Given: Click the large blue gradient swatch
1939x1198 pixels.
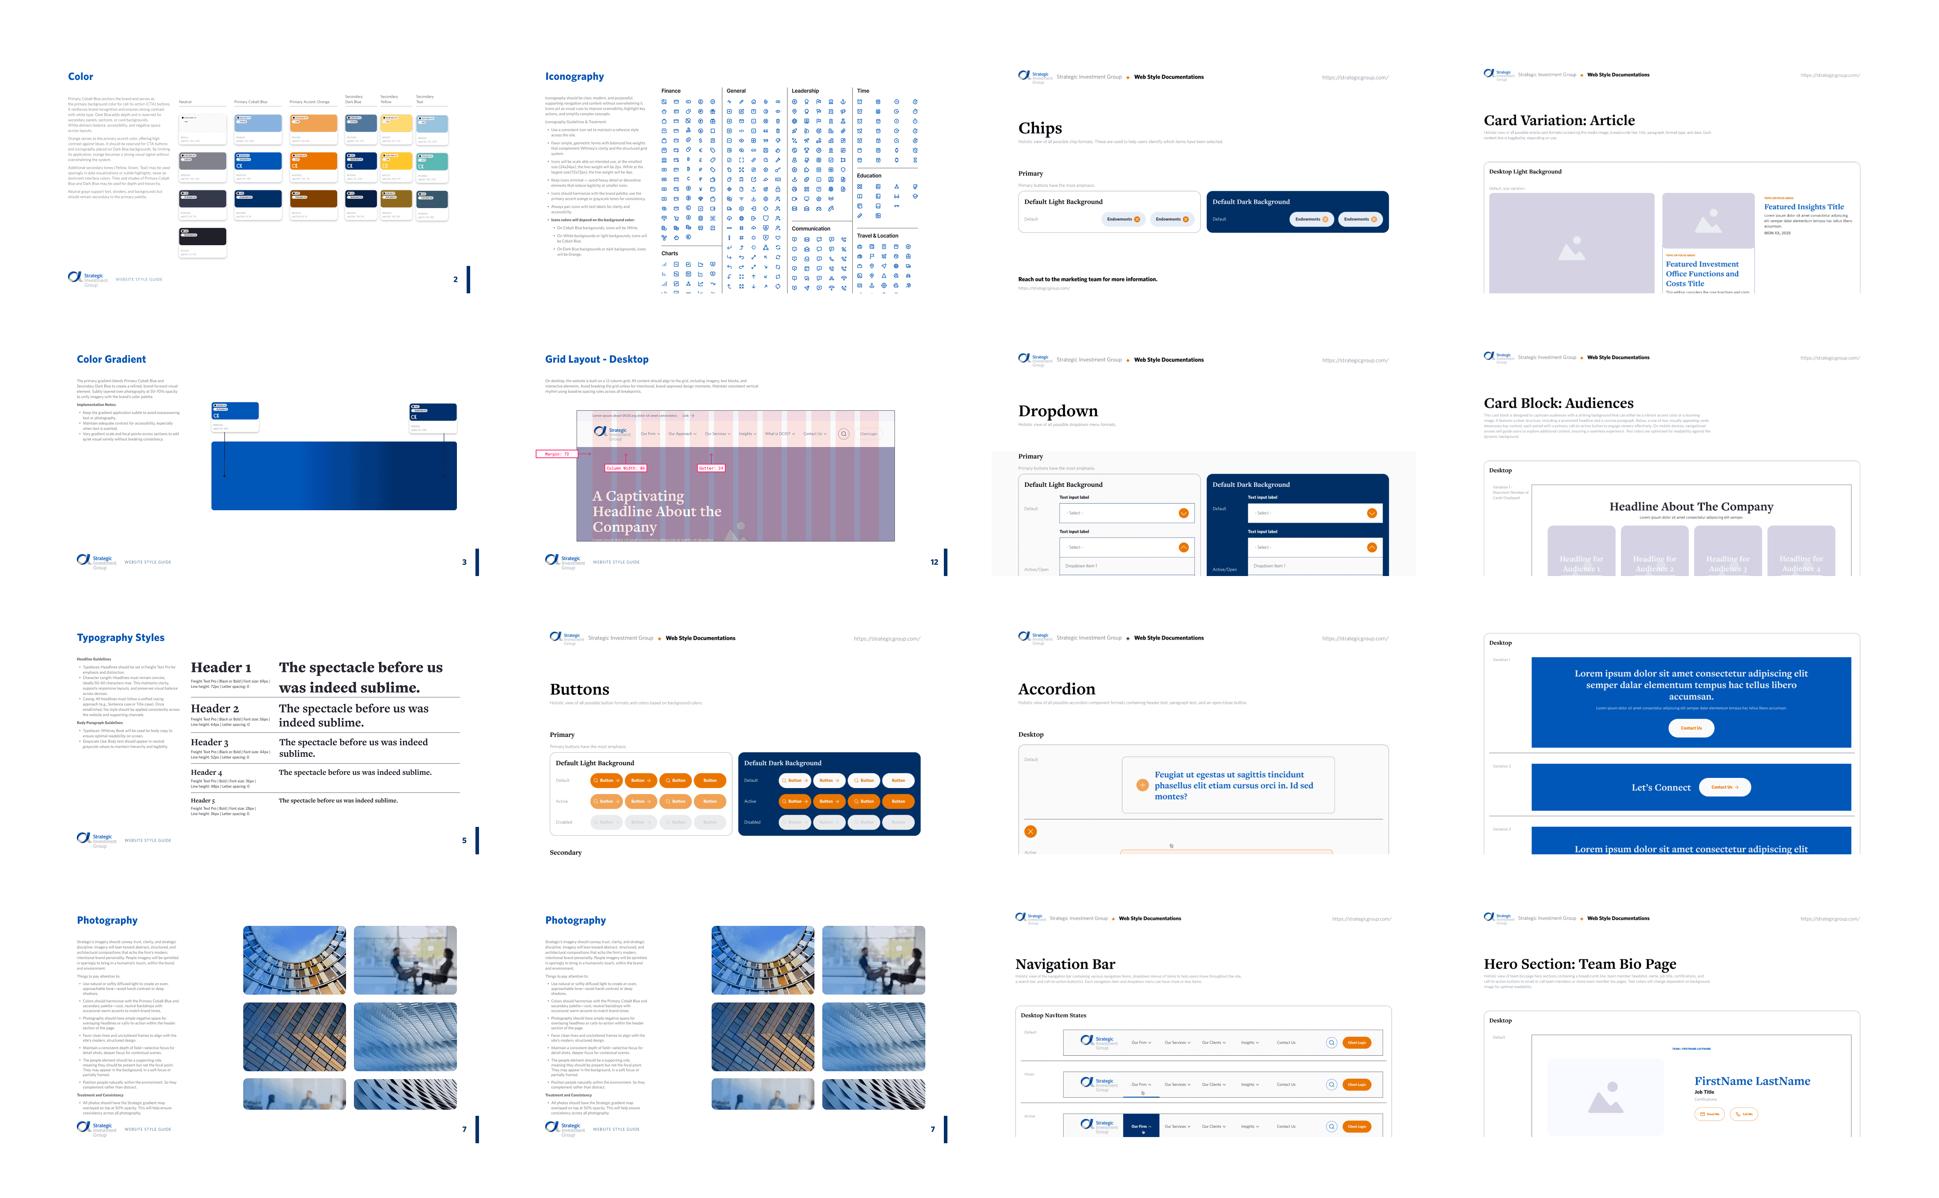Looking at the screenshot, I should coord(334,475).
